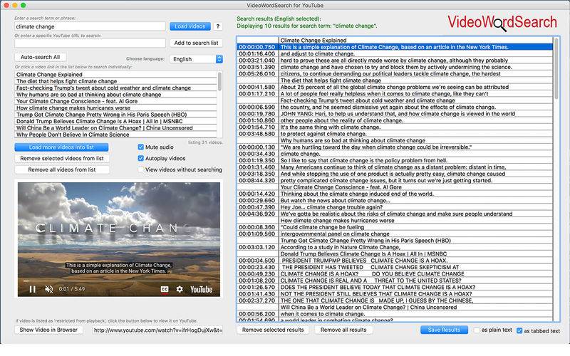Screen dimensions: 570x356
Task: Uncheck the as tabbed text option
Action: [519, 330]
